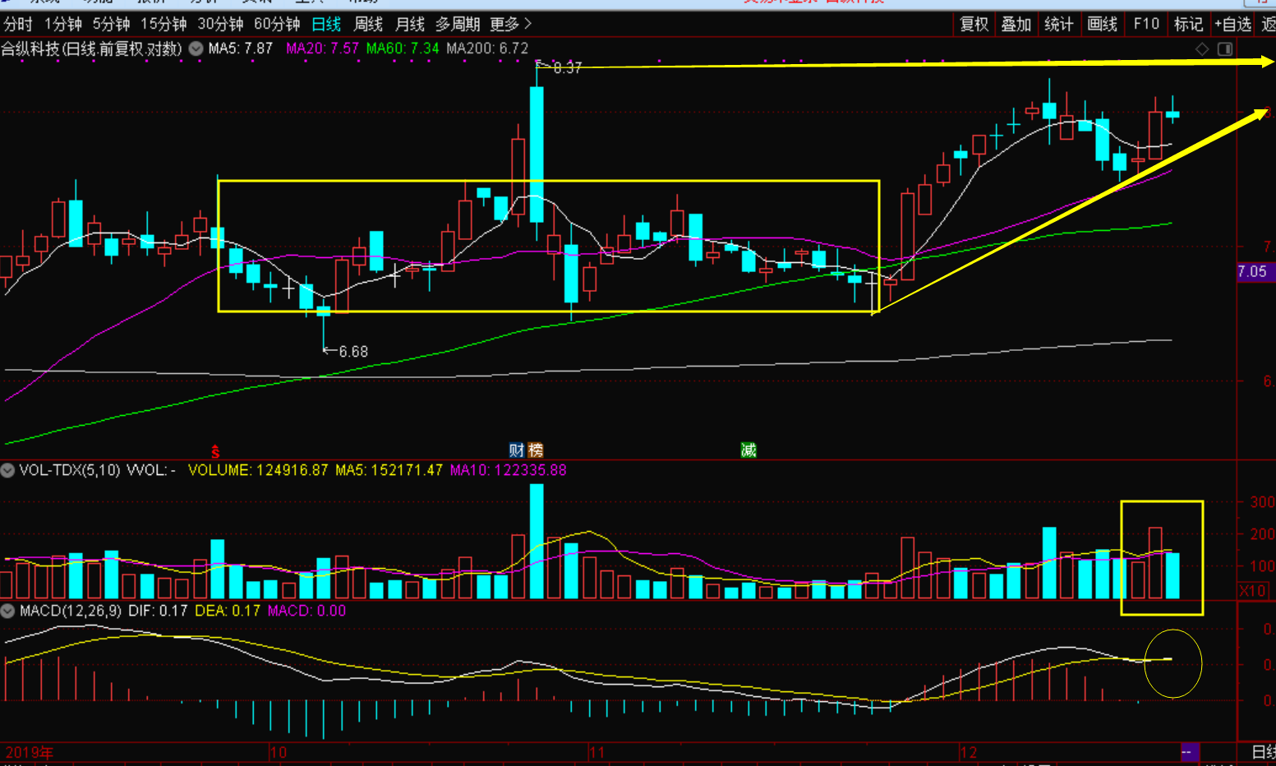Click the month 12 timeline marker
This screenshot has height=766, width=1276.
click(x=969, y=752)
